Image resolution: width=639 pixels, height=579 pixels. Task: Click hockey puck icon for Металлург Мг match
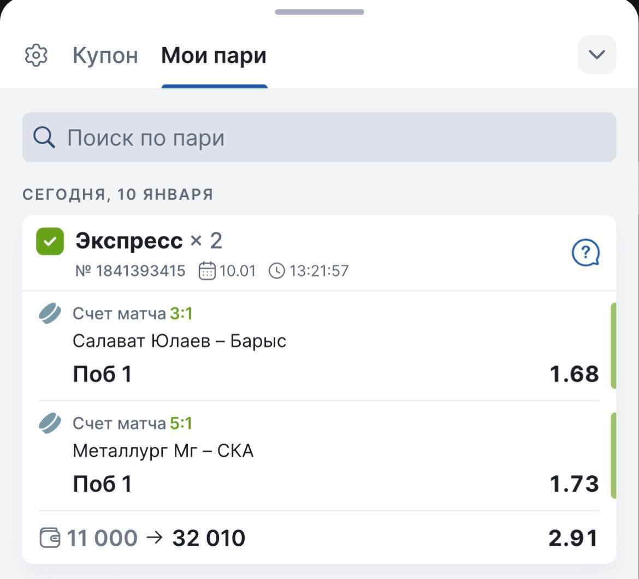pos(50,423)
